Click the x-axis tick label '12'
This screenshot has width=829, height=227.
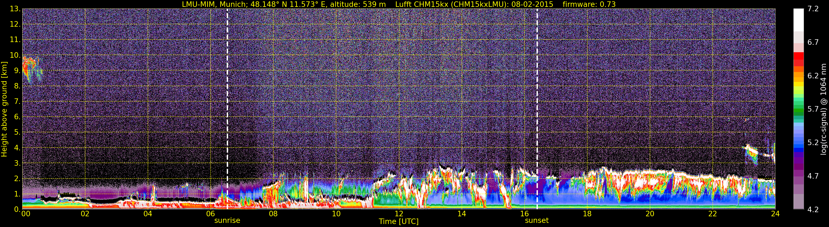pyautogui.click(x=399, y=214)
